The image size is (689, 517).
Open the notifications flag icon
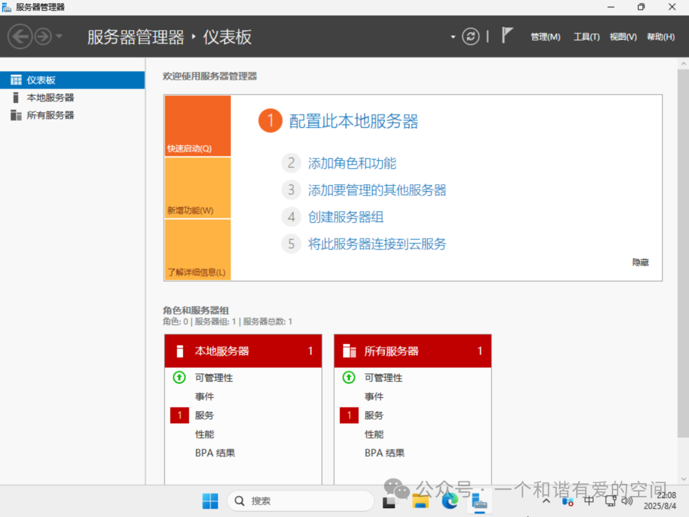click(507, 36)
